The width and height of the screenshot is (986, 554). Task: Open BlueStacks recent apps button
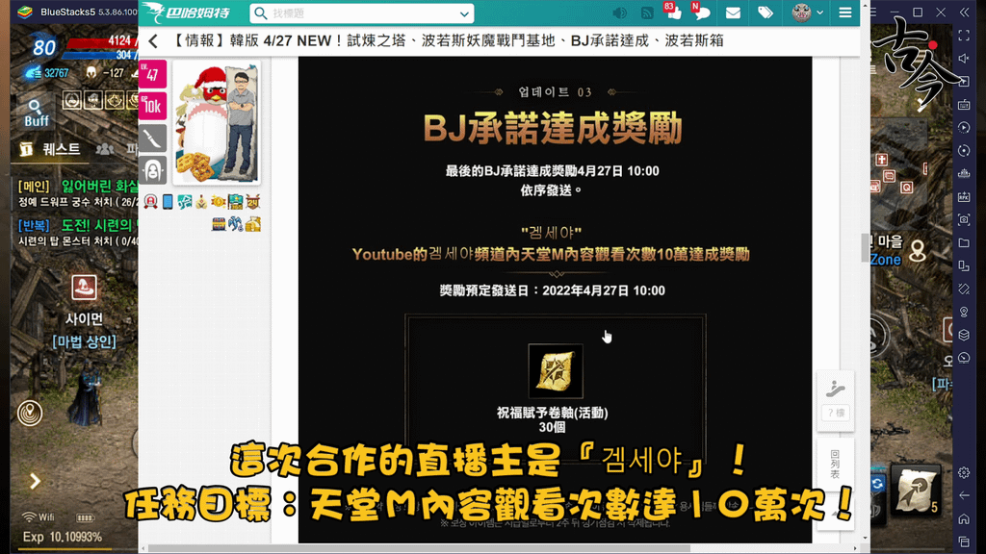[x=964, y=541]
